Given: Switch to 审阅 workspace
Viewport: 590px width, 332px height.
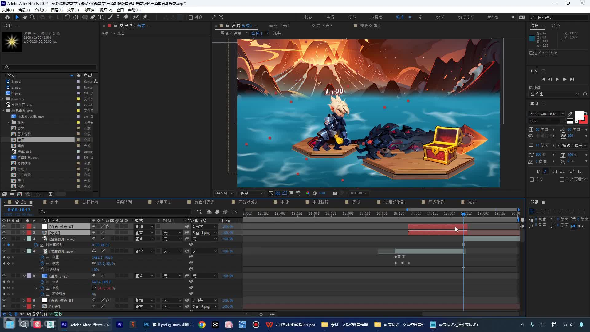Looking at the screenshot, I should click(x=330, y=17).
